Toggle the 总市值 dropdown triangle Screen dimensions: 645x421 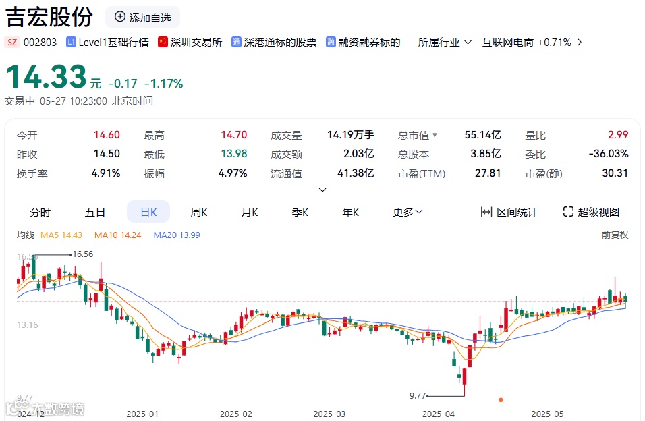[434, 134]
